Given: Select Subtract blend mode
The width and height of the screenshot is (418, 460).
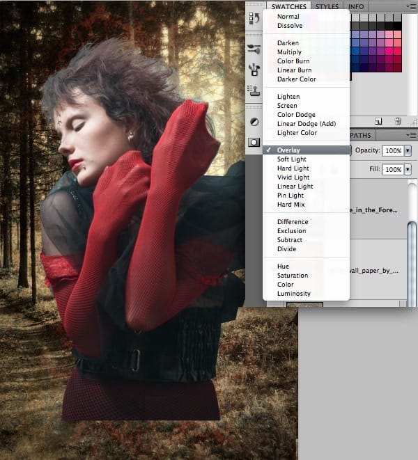Looking at the screenshot, I should pos(306,240).
